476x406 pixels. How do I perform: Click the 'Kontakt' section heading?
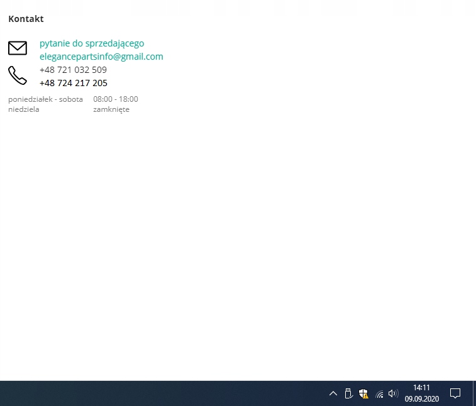pos(26,19)
